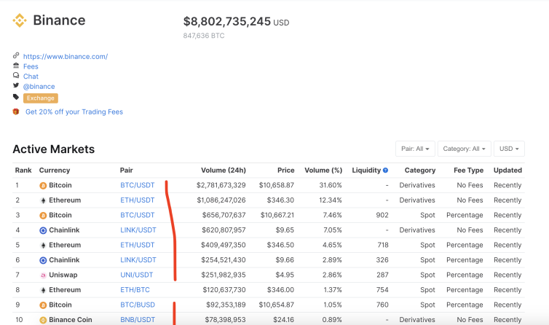Open the BTC/BUSD pair link
Viewport: 549px width, 325px height.
point(138,305)
